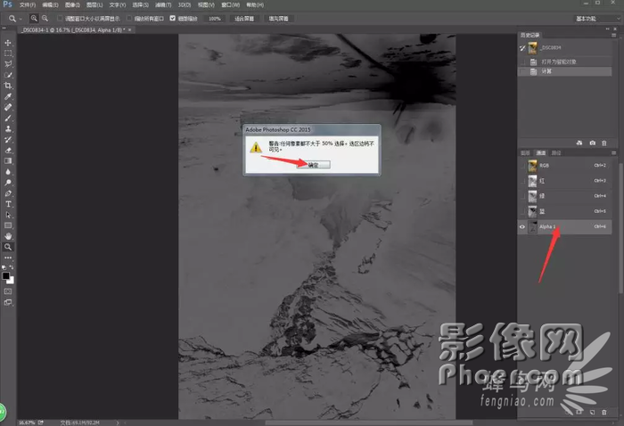Viewport: 624px width, 426px height.
Task: Delete the current history state
Action: click(x=604, y=143)
